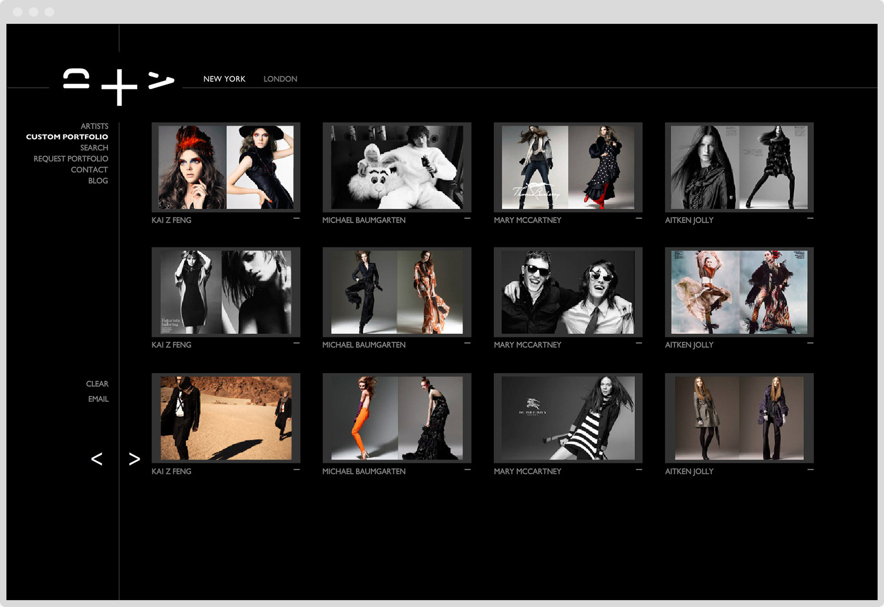Image resolution: width=884 pixels, height=607 pixels.
Task: Switch to the London office
Action: click(280, 79)
